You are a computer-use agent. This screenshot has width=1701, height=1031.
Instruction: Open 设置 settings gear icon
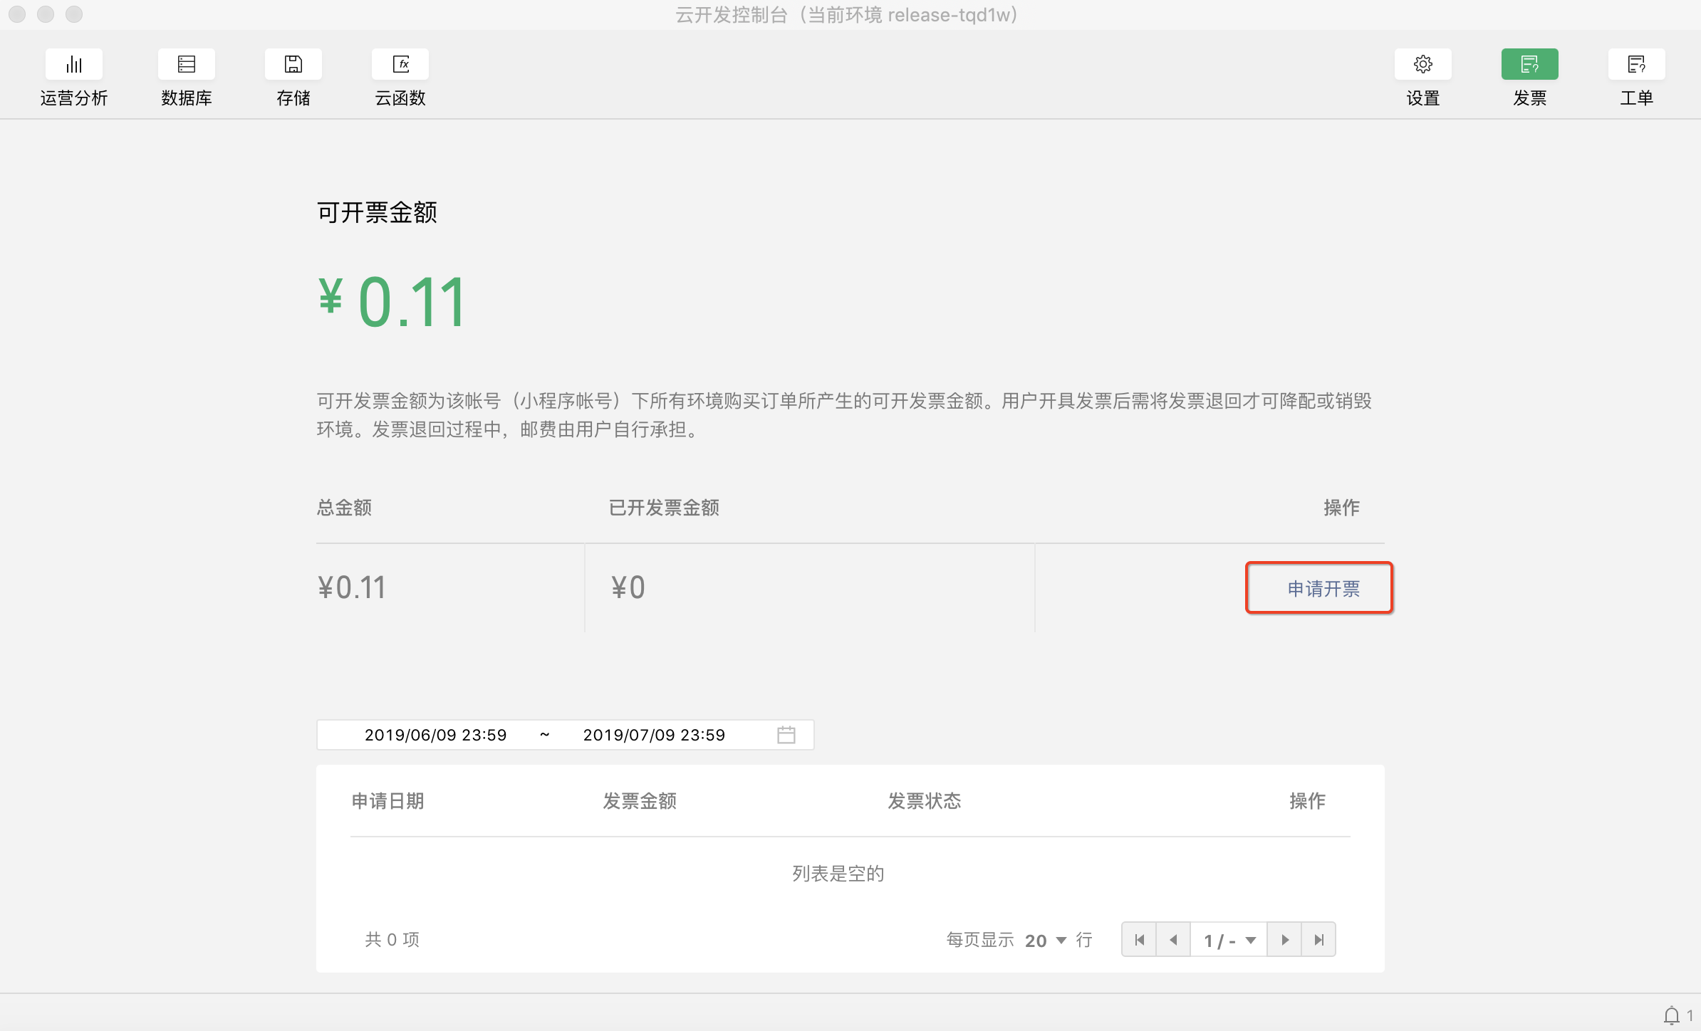point(1422,65)
